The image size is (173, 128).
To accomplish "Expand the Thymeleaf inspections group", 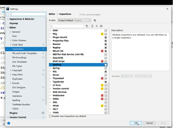I will (x=50, y=78).
